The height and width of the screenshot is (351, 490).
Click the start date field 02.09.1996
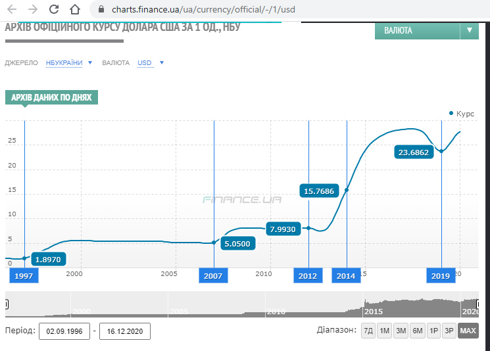coord(64,331)
